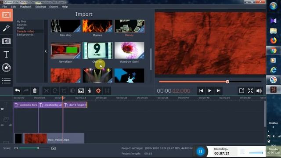
Task: Select Backgrounds category
Action: 25,35
